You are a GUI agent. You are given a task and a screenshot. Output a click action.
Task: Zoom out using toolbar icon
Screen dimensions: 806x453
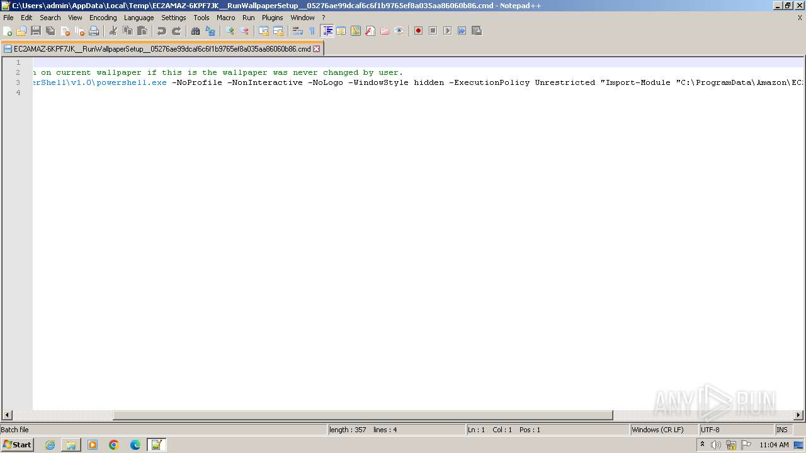pyautogui.click(x=244, y=31)
